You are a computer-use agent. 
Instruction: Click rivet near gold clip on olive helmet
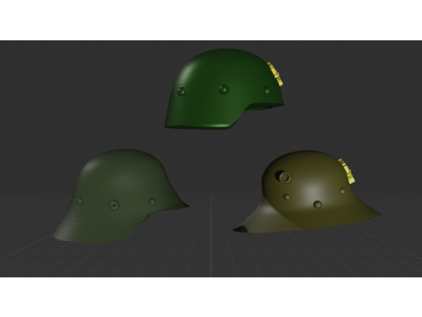point(343,191)
